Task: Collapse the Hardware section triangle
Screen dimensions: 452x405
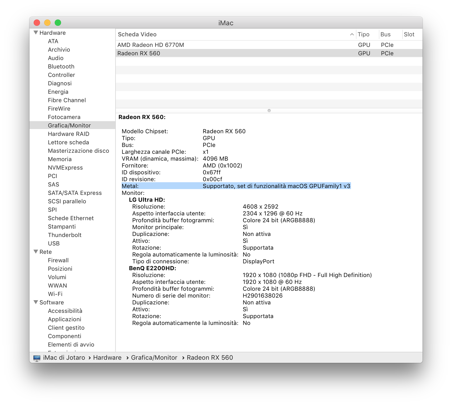Action: [36, 33]
